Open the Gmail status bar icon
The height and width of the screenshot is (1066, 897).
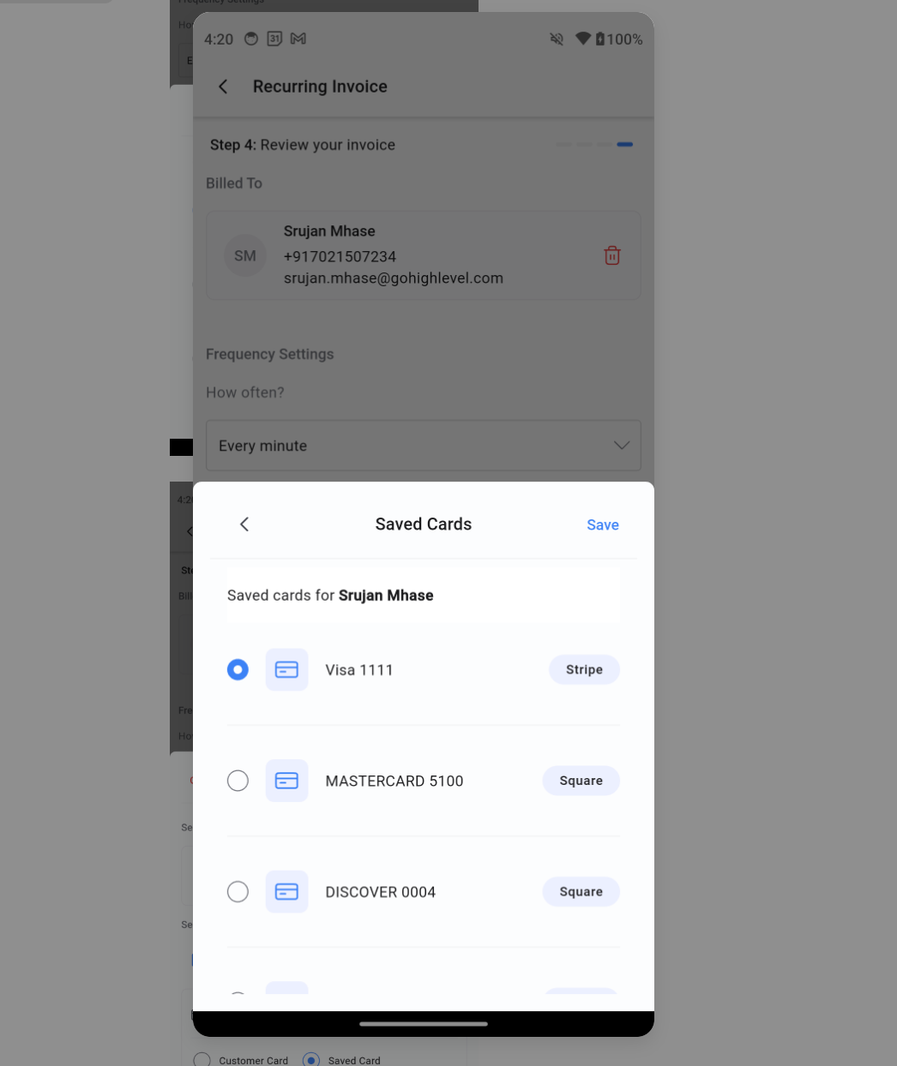[x=298, y=39]
